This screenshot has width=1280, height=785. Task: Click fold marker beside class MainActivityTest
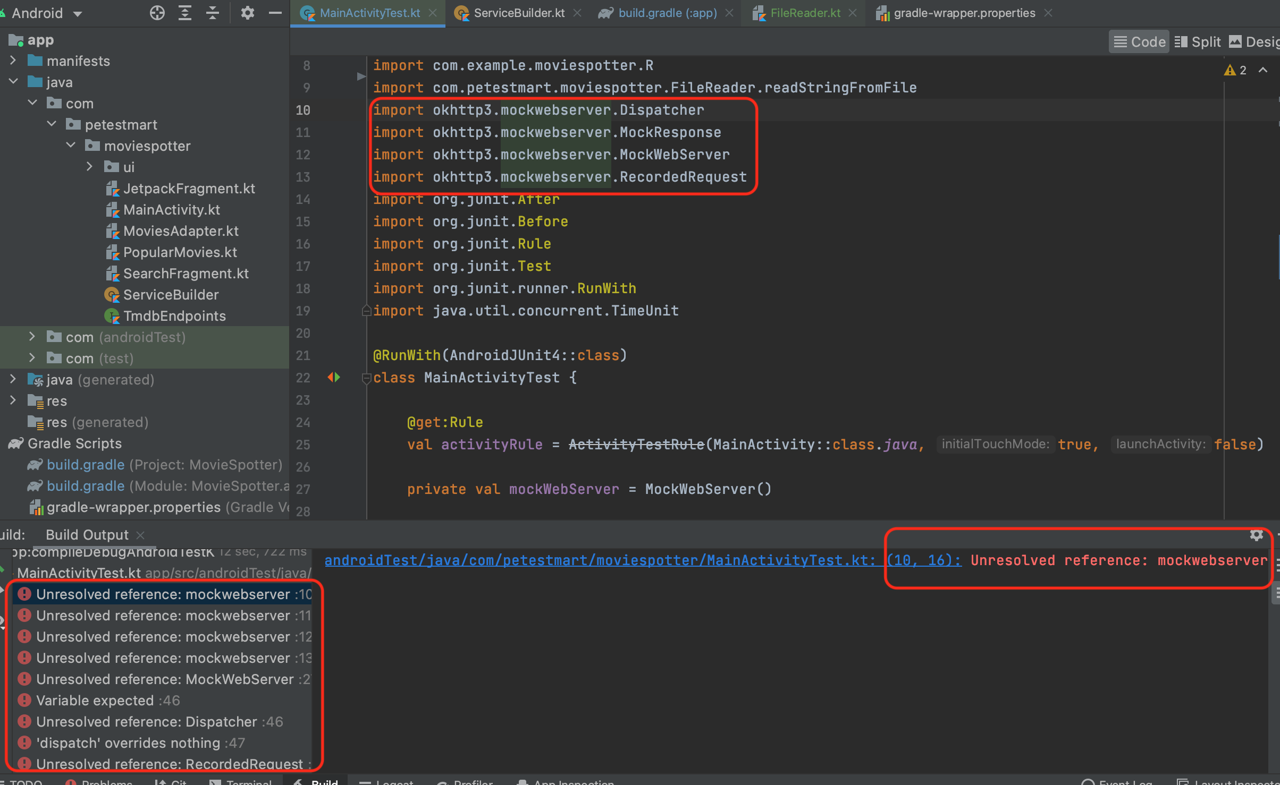pos(366,378)
